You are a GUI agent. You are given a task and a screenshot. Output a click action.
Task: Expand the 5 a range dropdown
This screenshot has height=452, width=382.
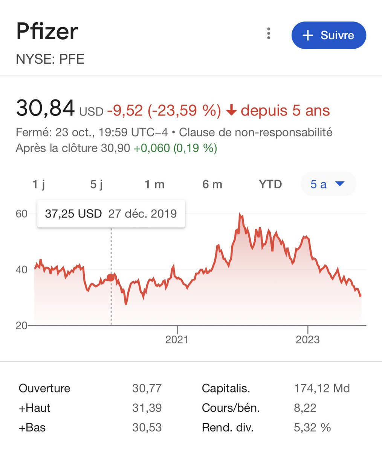(328, 184)
